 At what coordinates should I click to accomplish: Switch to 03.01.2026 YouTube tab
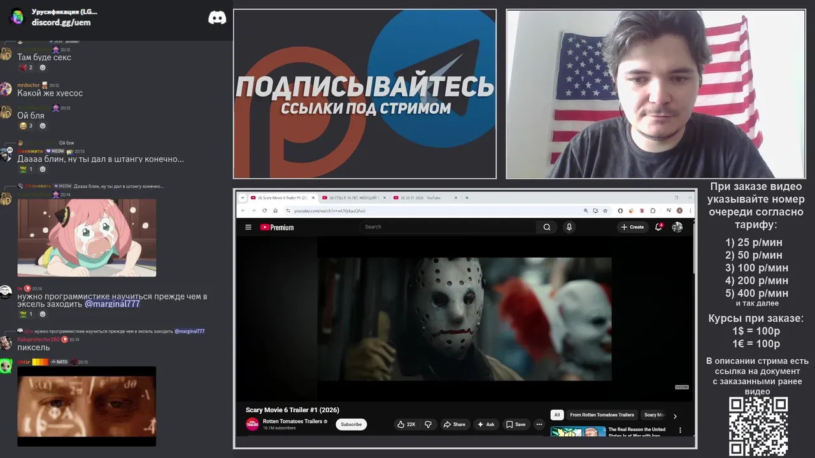[425, 198]
